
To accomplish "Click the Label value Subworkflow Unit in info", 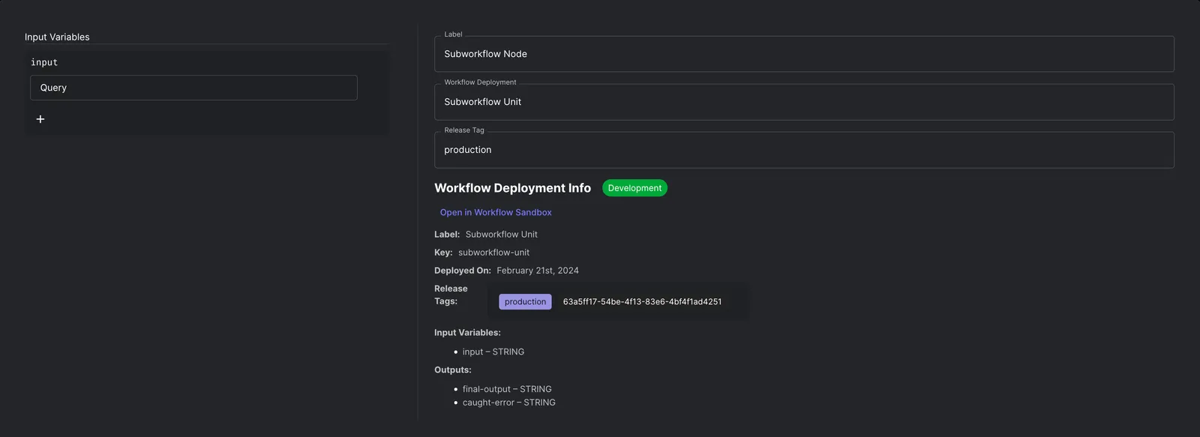I will (x=501, y=235).
